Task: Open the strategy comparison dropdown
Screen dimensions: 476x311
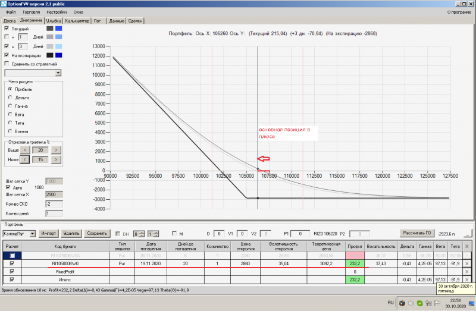Action: coord(58,73)
